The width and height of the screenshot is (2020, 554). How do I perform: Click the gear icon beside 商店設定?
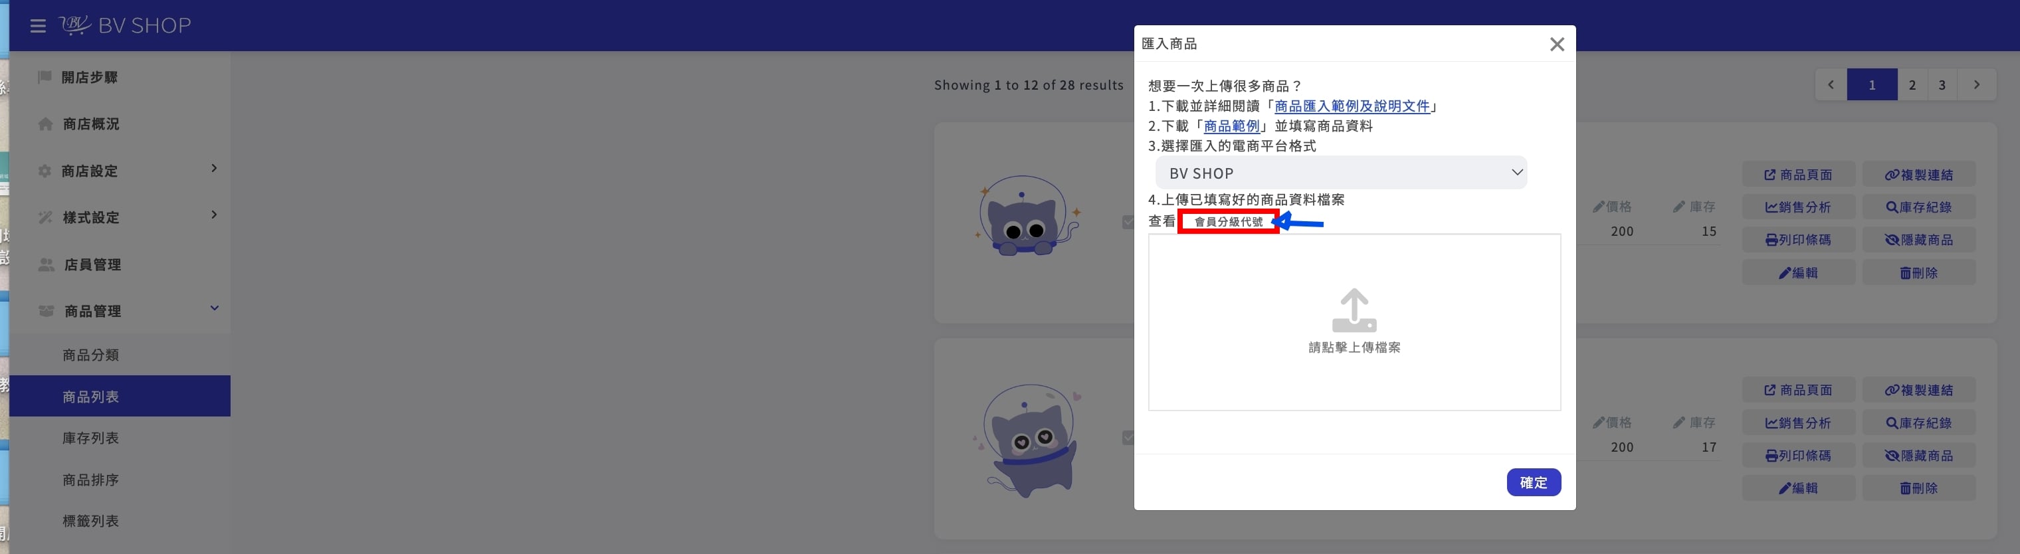click(x=45, y=171)
